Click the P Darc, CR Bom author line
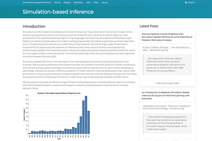The image size is (212, 141). coord(167,49)
